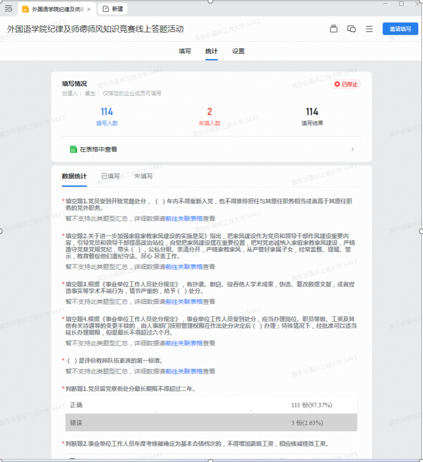This screenshot has width=423, height=462.
Task: Close the 外国语学院纪律及师德 tab
Action: (89, 9)
